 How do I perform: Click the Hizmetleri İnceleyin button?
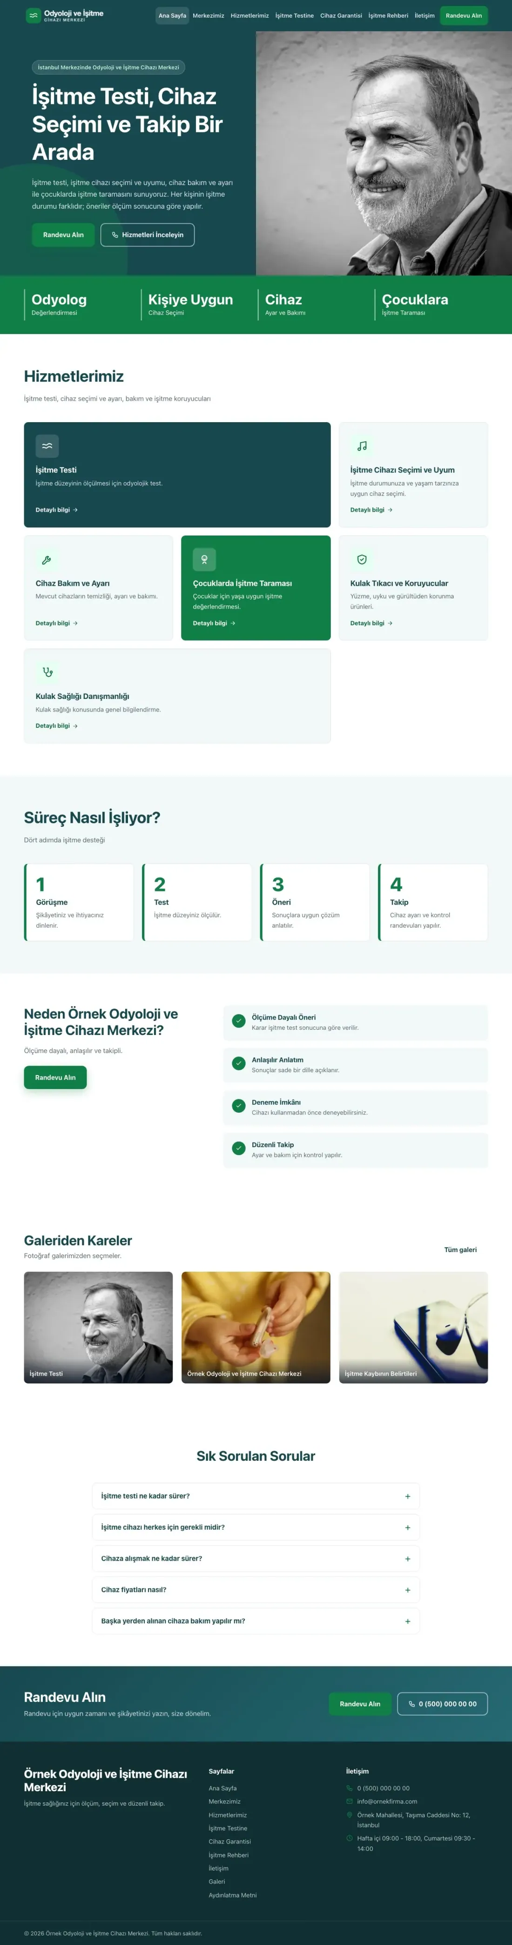(148, 235)
